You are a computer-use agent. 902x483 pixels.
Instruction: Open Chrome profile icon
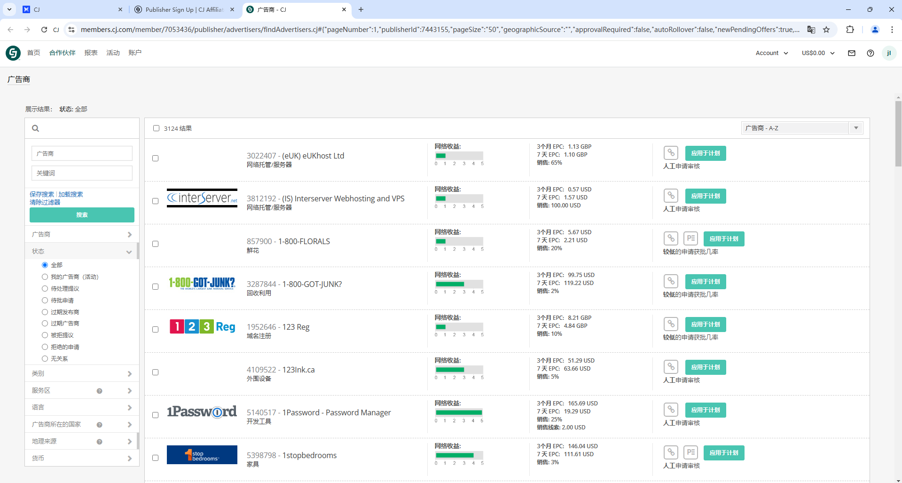point(875,30)
